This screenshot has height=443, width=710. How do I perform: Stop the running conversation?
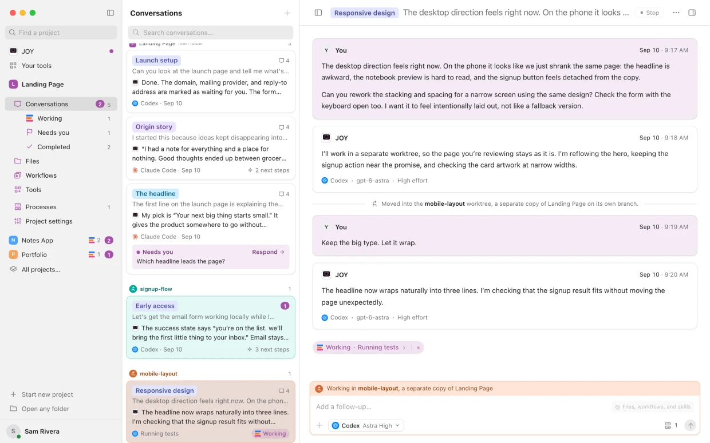pyautogui.click(x=649, y=13)
